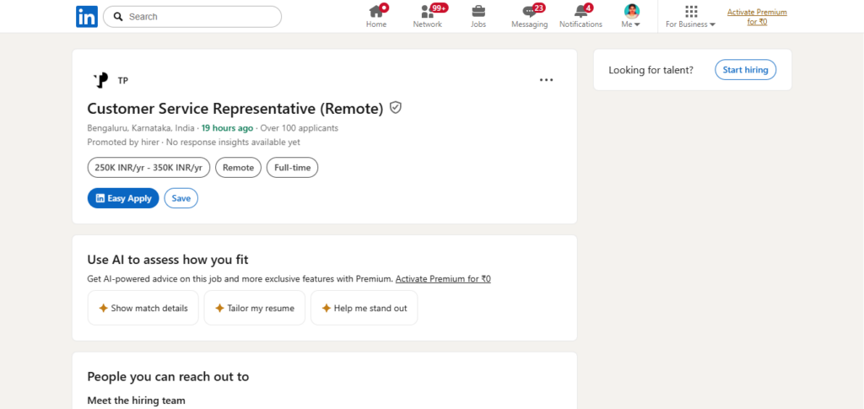Click Activate Premium for ₹0 in header
This screenshot has height=409, width=864.
click(x=757, y=17)
